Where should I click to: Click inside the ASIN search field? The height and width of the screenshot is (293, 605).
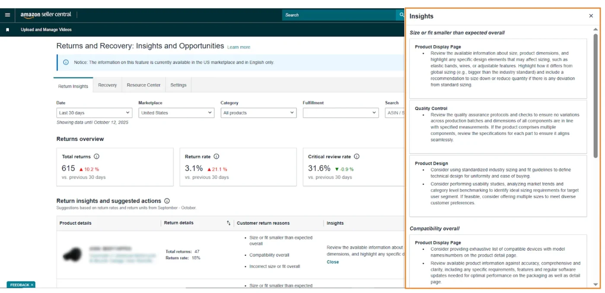point(394,112)
